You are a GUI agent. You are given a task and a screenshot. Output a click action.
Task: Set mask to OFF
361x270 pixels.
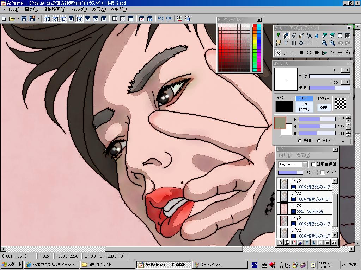pos(304,98)
